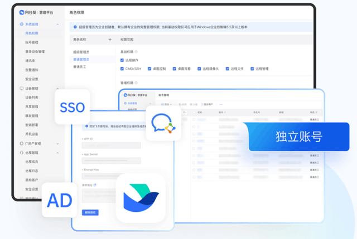Image resolution: width=357 pixels, height=239 pixels.
Task: Uncheck the 远程文件 checkbox
Action: [x=227, y=69]
